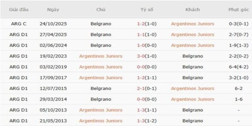Image resolution: width=252 pixels, height=126 pixels.
Task: Open Argentinos Juniors in the 19/02/2023 row
Action: point(101,56)
